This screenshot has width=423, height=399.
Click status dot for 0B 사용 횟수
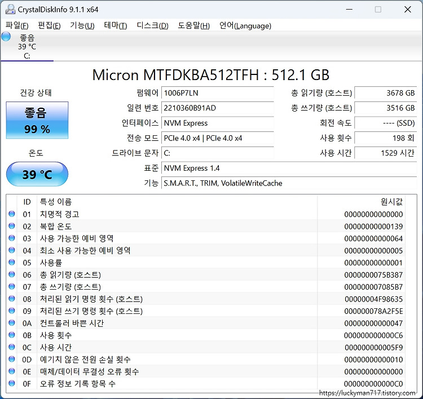click(12, 335)
